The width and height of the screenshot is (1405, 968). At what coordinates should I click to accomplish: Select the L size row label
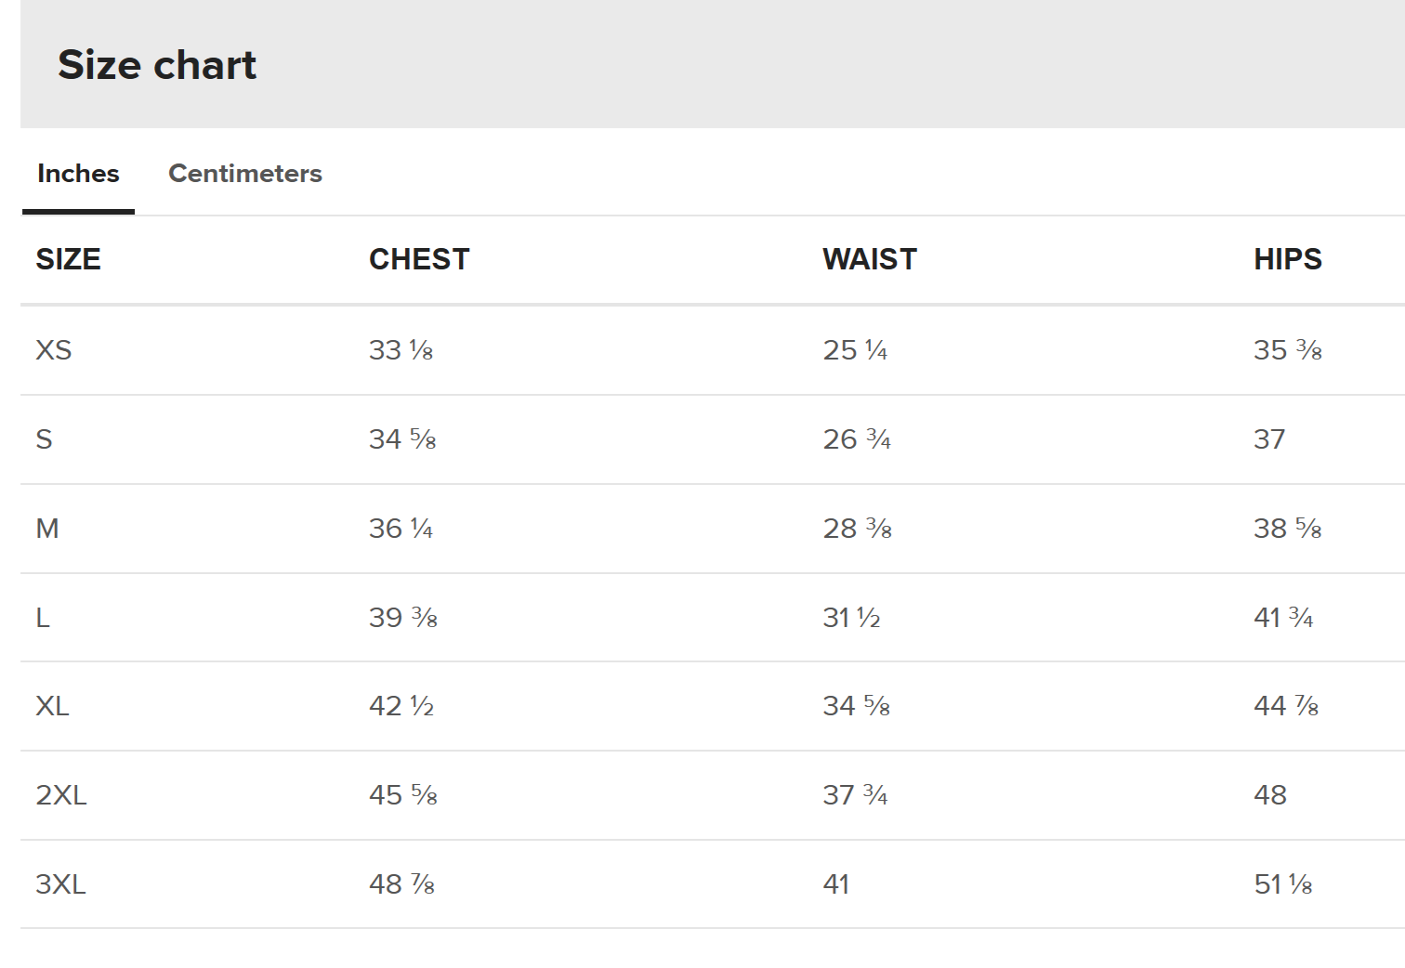43,618
